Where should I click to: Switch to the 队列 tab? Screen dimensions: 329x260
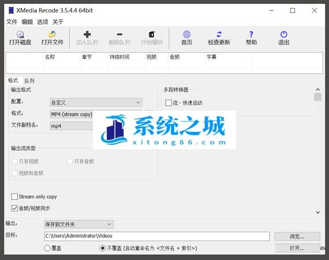point(29,81)
